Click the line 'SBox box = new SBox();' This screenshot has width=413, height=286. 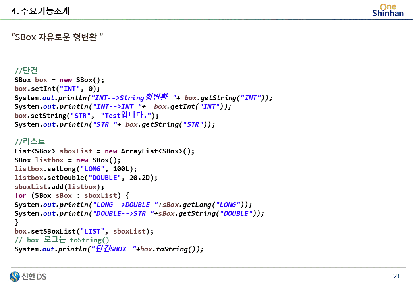pyautogui.click(x=60, y=80)
